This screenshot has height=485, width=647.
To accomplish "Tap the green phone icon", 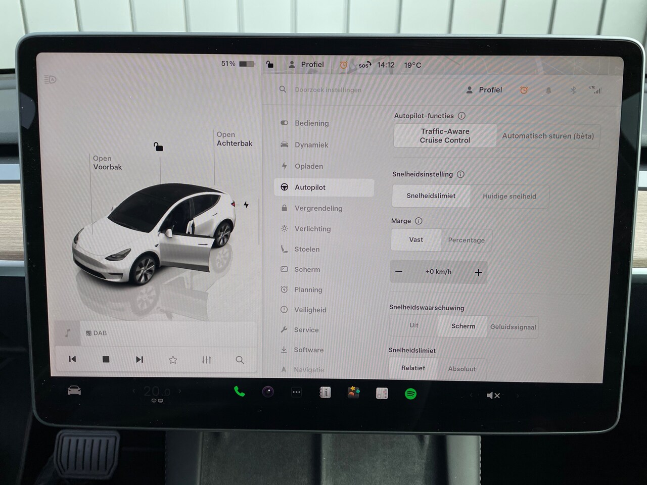I will click(240, 392).
